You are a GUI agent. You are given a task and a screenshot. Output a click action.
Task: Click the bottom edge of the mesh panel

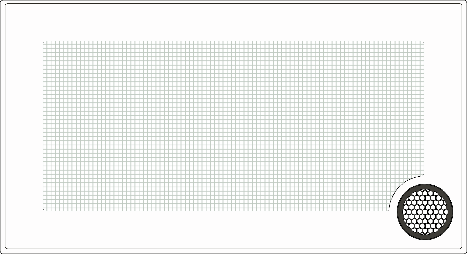(x=216, y=210)
